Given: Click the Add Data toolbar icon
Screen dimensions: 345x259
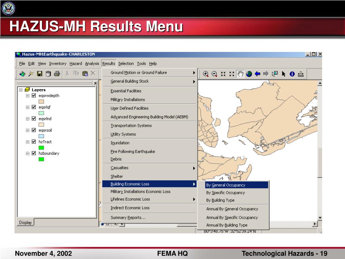Looking at the screenshot, I should [x=22, y=74].
